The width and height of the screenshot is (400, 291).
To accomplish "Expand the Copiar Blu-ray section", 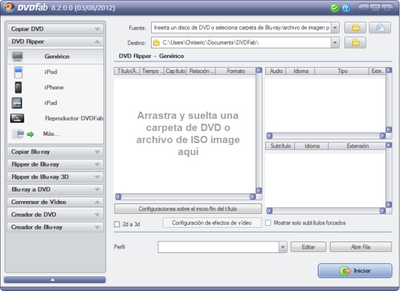I will 55,152.
